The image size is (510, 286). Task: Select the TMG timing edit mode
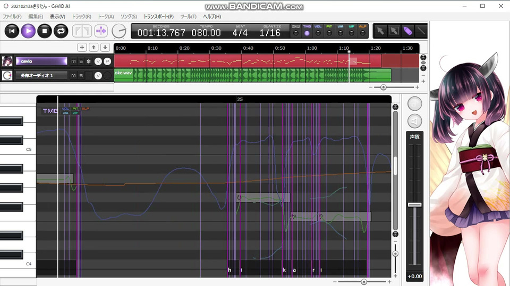(307, 33)
